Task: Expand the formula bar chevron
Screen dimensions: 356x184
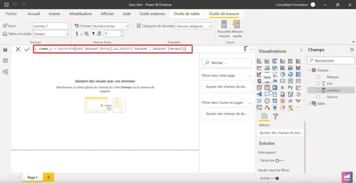Action: 251,49
